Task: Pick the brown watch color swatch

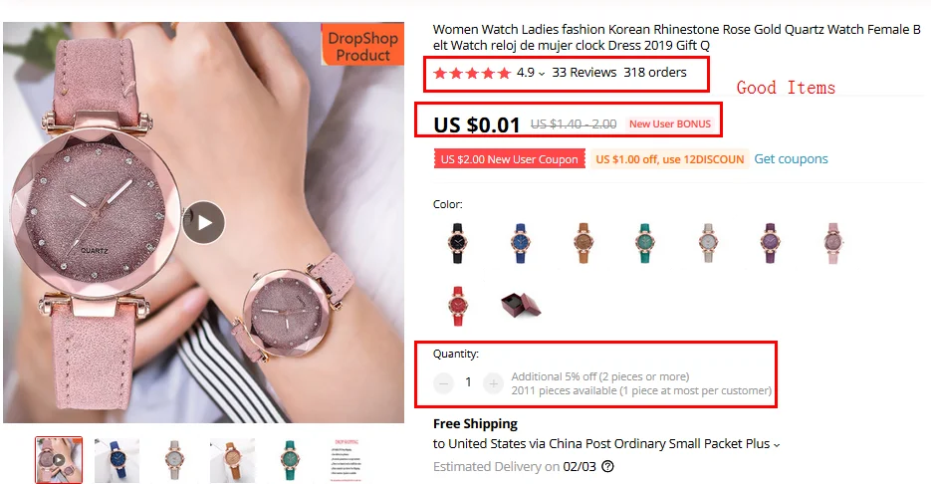Action: click(583, 243)
